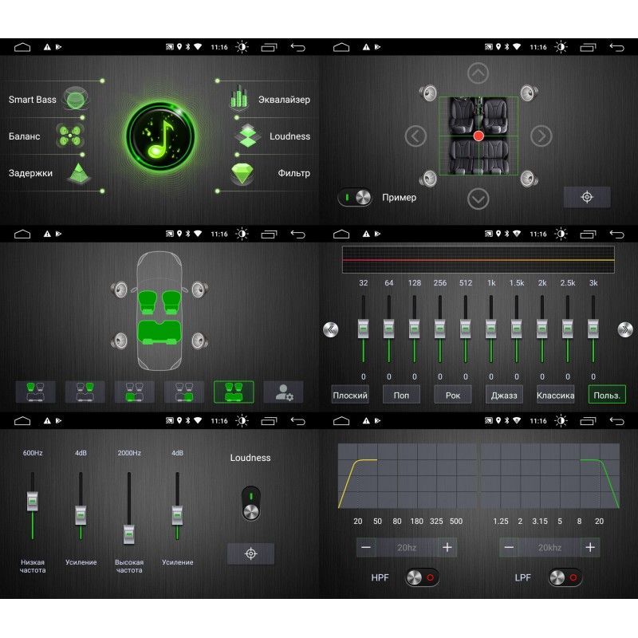Switch the Loudness vertical toggle
This screenshot has height=638, width=638.
[250, 503]
